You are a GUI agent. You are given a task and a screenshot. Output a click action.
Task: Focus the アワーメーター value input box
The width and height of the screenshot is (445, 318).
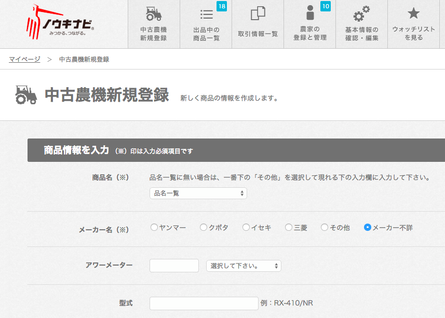point(174,266)
